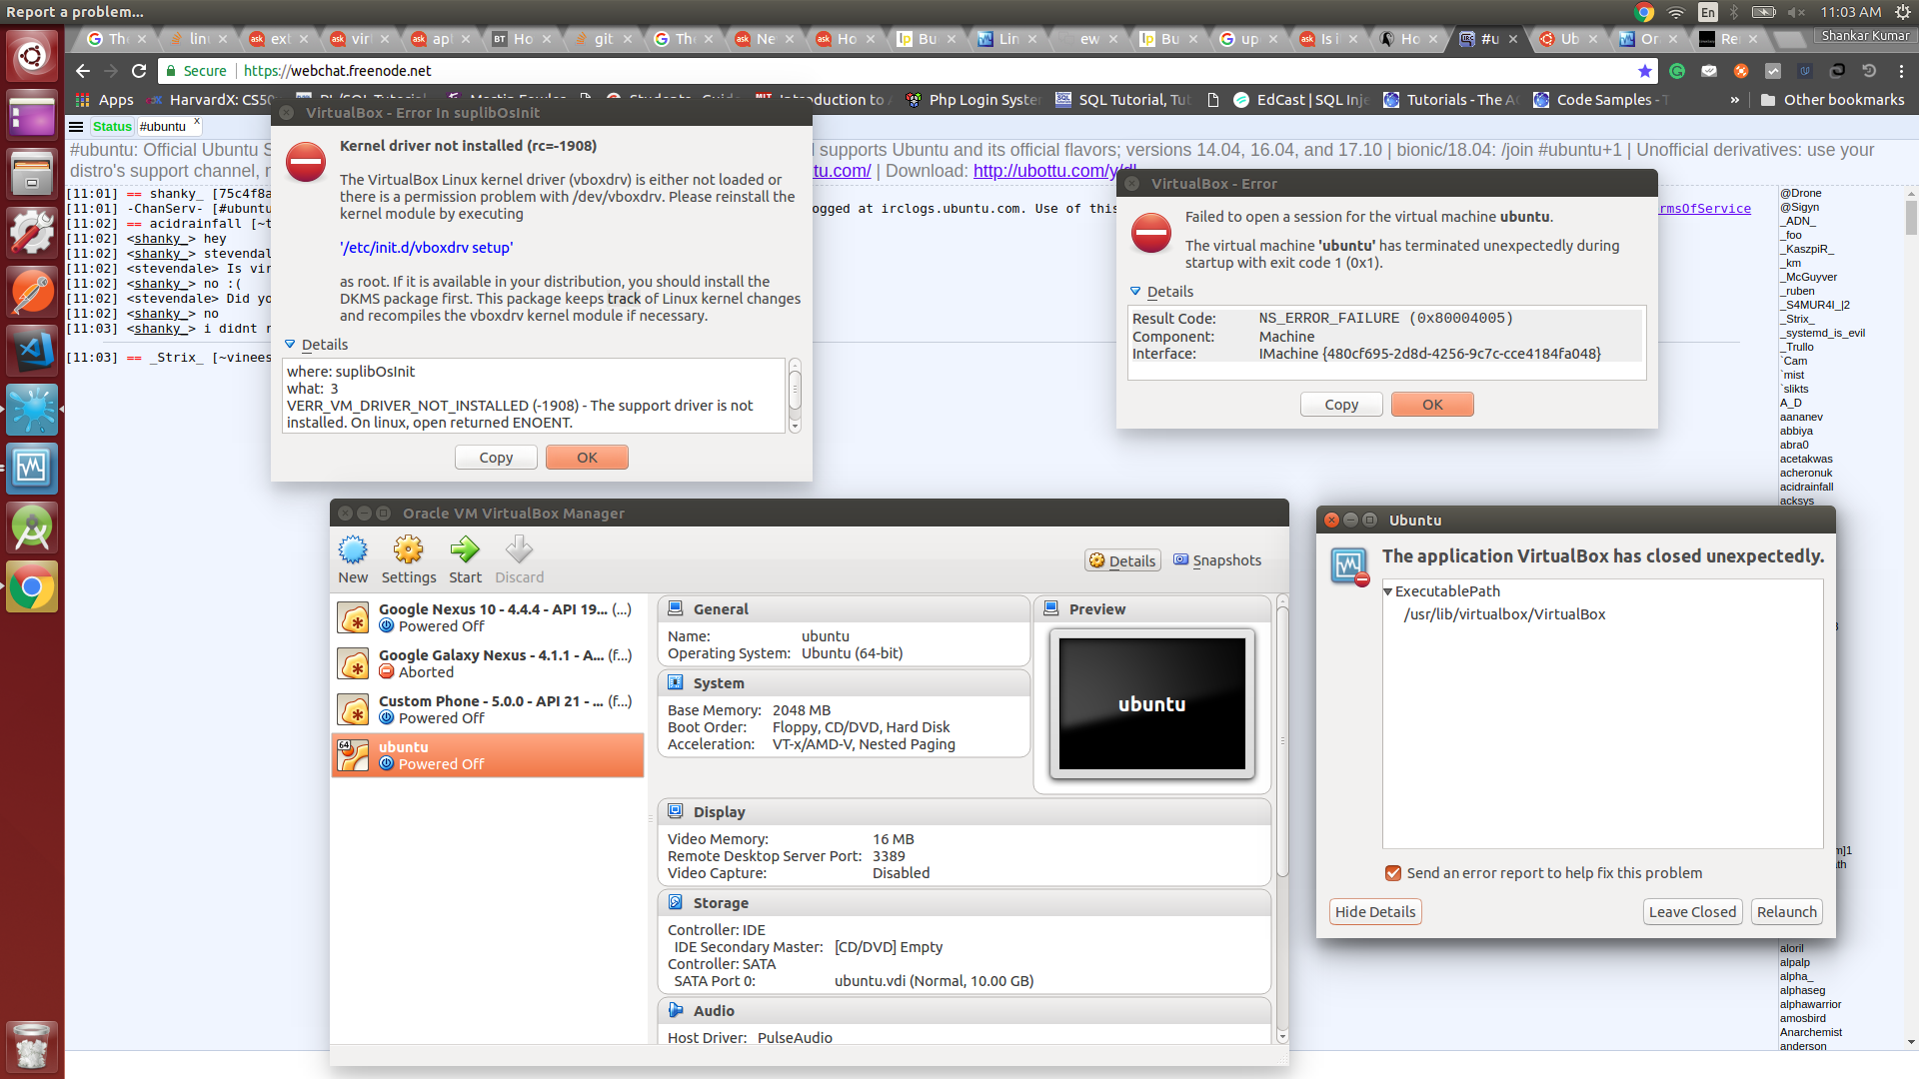This screenshot has height=1079, width=1919.
Task: Open the Chrome three-dot menu
Action: pos(1901,71)
